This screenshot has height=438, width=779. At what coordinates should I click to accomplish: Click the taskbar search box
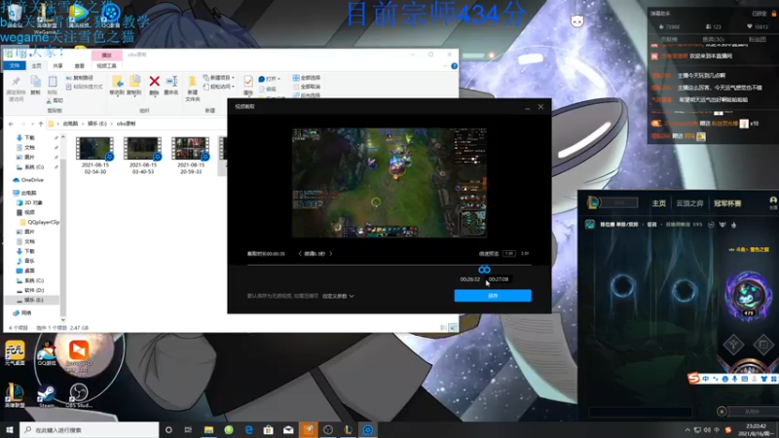point(90,429)
